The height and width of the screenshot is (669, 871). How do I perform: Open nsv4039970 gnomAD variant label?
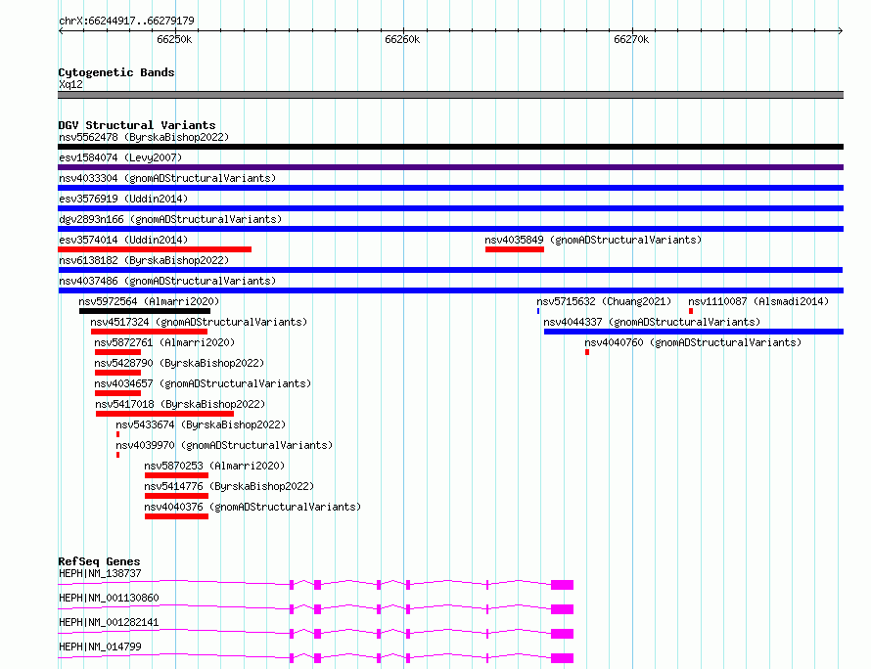tap(224, 445)
